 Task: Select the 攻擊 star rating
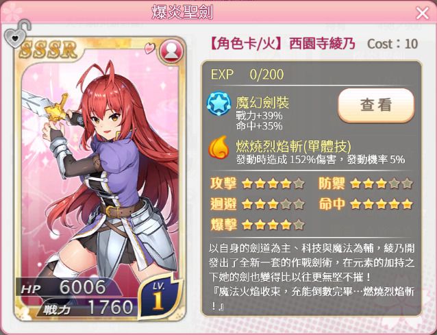click(x=273, y=184)
